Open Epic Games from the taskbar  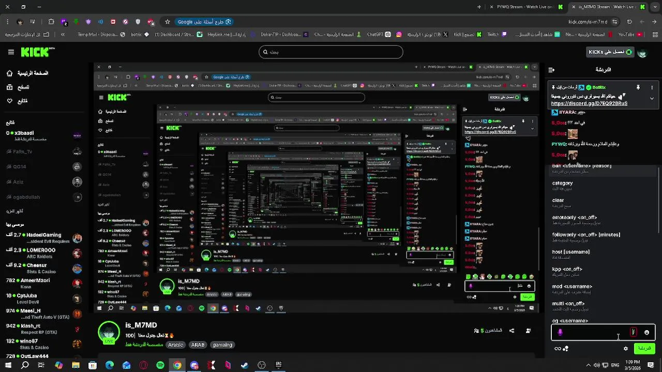click(278, 365)
